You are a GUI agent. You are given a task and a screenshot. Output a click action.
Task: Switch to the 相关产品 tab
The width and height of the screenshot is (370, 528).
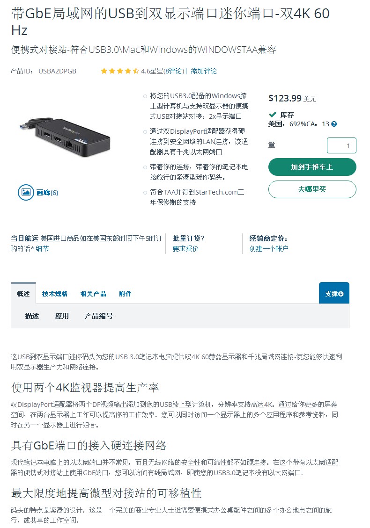click(x=93, y=294)
